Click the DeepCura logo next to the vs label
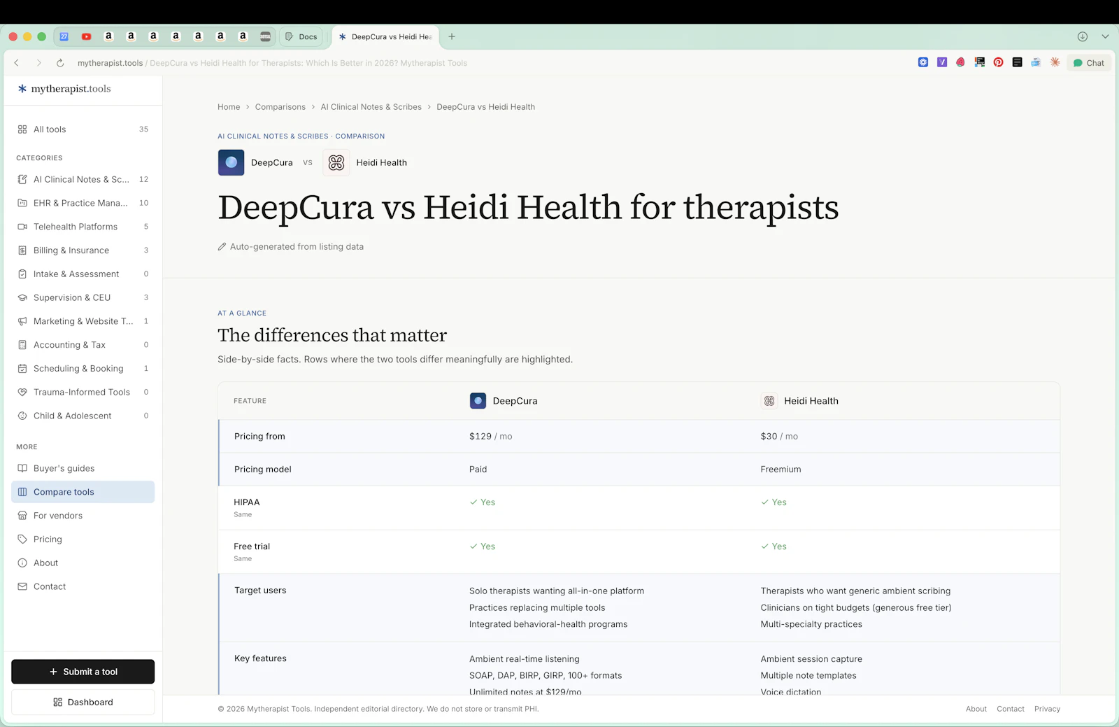1119x727 pixels. click(x=231, y=162)
